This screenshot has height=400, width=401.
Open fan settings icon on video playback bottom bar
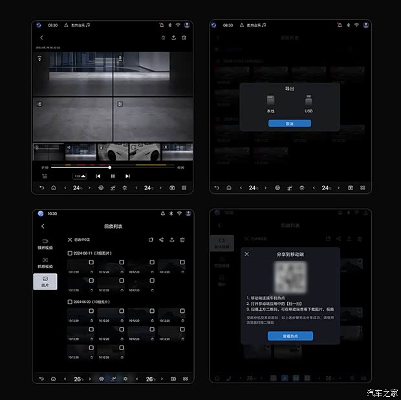[101, 188]
